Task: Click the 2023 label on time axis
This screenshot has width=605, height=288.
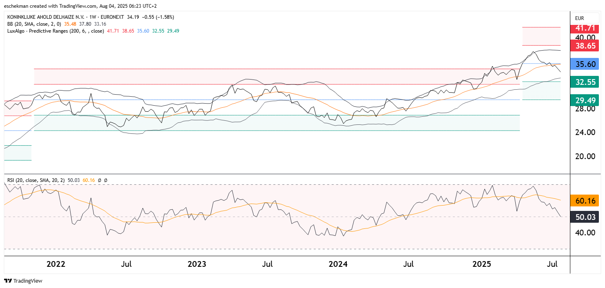Action: pos(197,264)
